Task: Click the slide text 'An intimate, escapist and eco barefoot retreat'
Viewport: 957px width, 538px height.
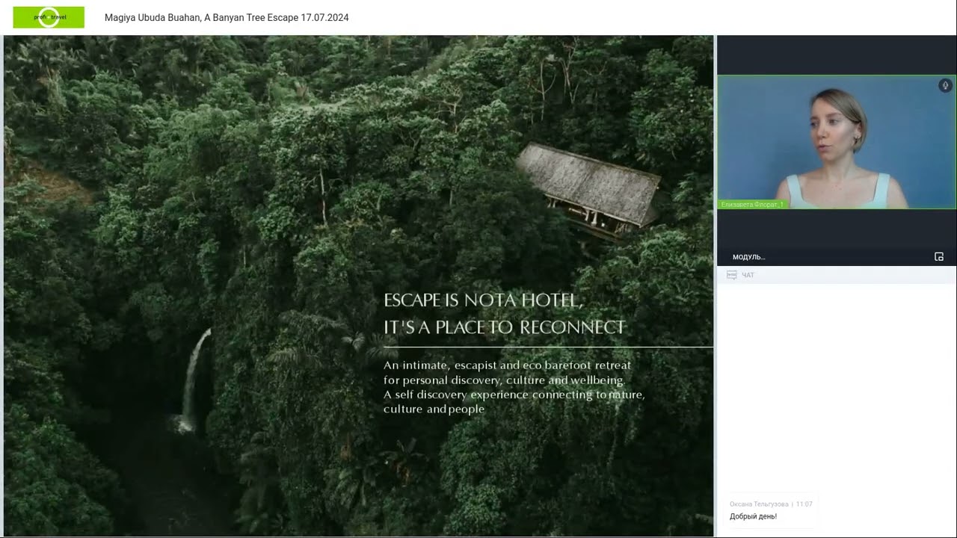Action: point(507,365)
